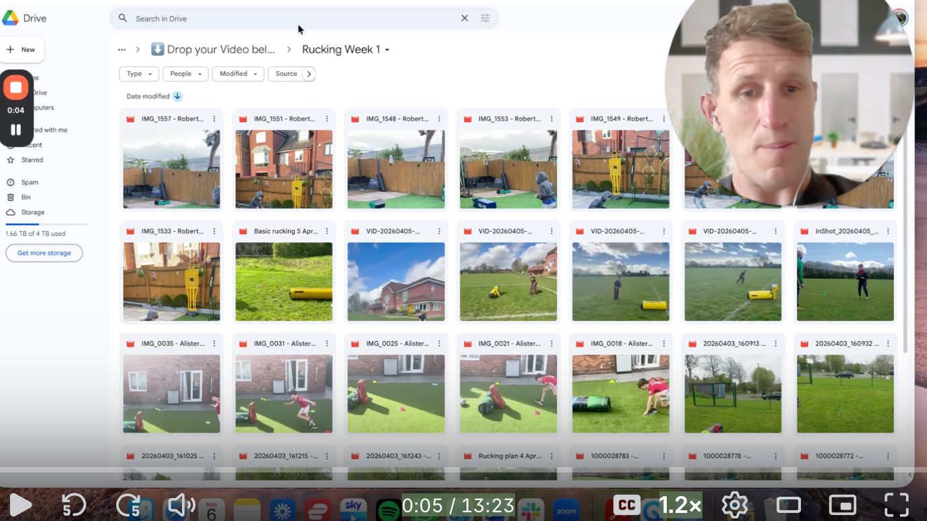Screen dimensions: 927x521
Task: Select the IMG_0018 video thumbnail
Action: (x=621, y=394)
